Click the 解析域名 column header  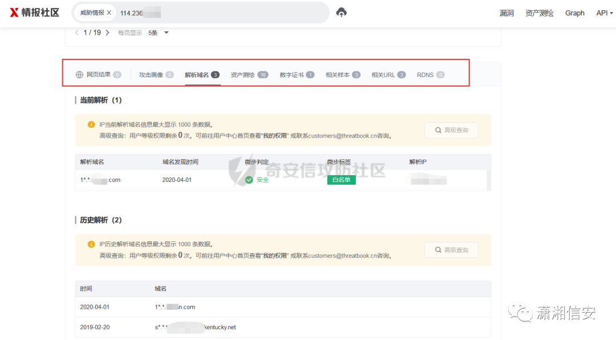92,162
